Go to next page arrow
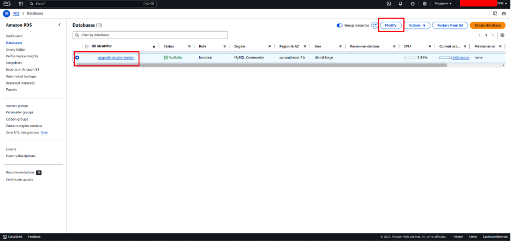 point(493,35)
